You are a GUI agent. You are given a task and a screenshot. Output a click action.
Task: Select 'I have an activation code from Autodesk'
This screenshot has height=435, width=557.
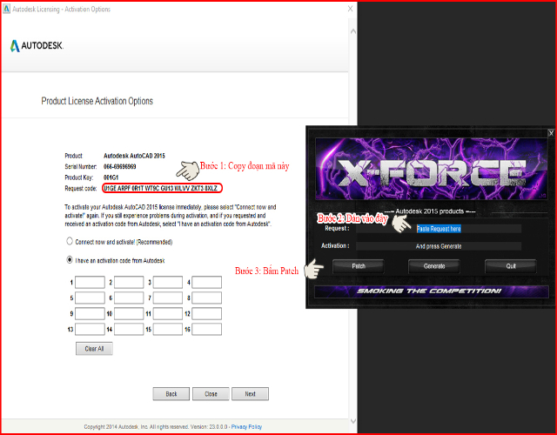[70, 260]
